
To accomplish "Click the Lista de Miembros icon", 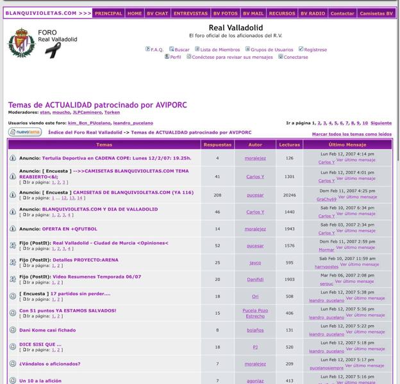I will 197,49.
